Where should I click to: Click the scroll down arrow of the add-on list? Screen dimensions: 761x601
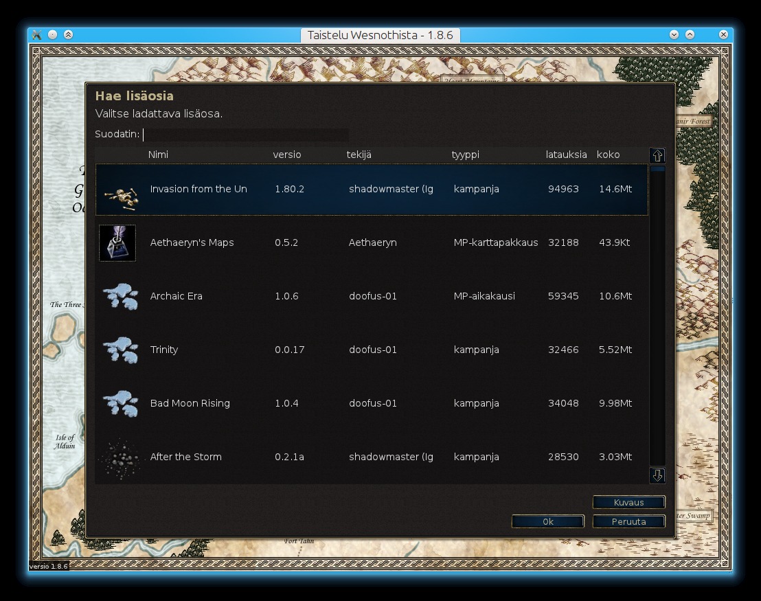(x=657, y=475)
